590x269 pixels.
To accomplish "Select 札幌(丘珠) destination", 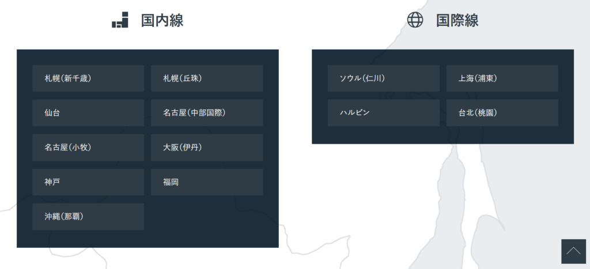I will tap(207, 78).
